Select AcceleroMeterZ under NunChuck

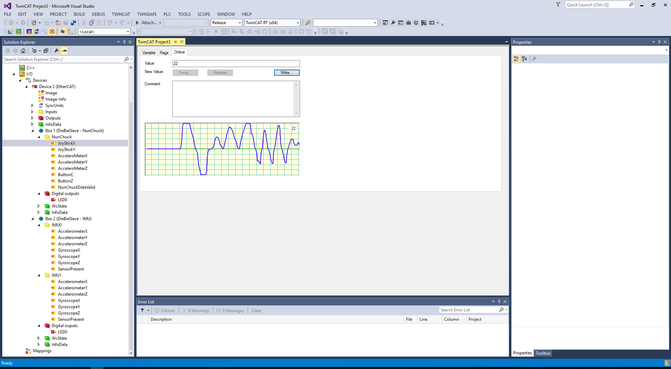click(x=73, y=168)
